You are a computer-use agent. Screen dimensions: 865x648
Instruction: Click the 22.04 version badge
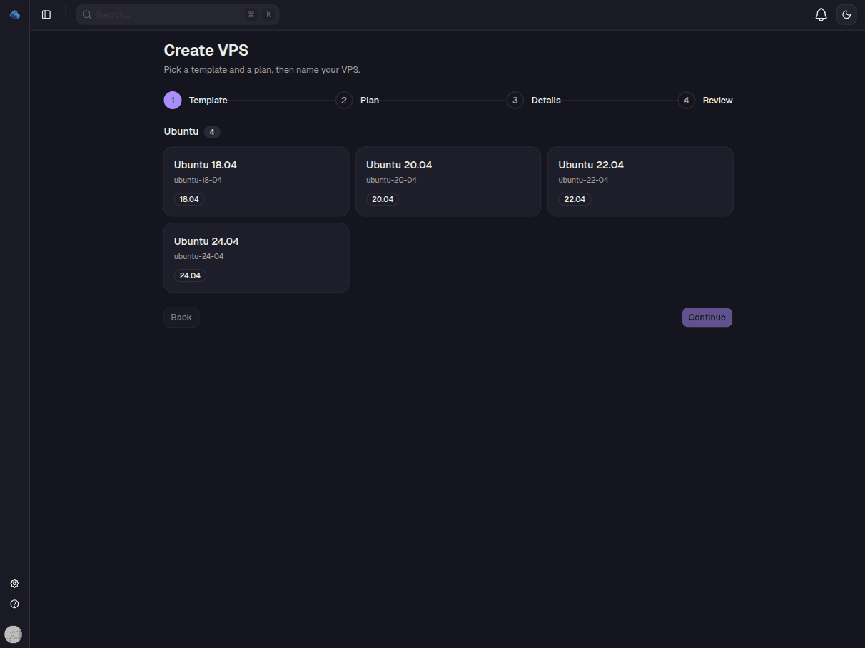point(575,199)
